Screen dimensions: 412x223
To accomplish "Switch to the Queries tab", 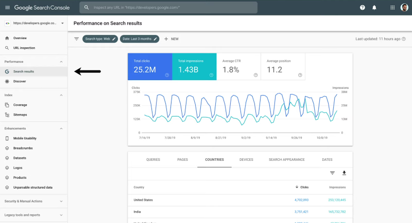I will (x=153, y=160).
